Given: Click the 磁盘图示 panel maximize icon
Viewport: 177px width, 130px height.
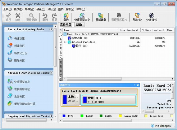Looking at the screenshot, I should (x=138, y=85).
